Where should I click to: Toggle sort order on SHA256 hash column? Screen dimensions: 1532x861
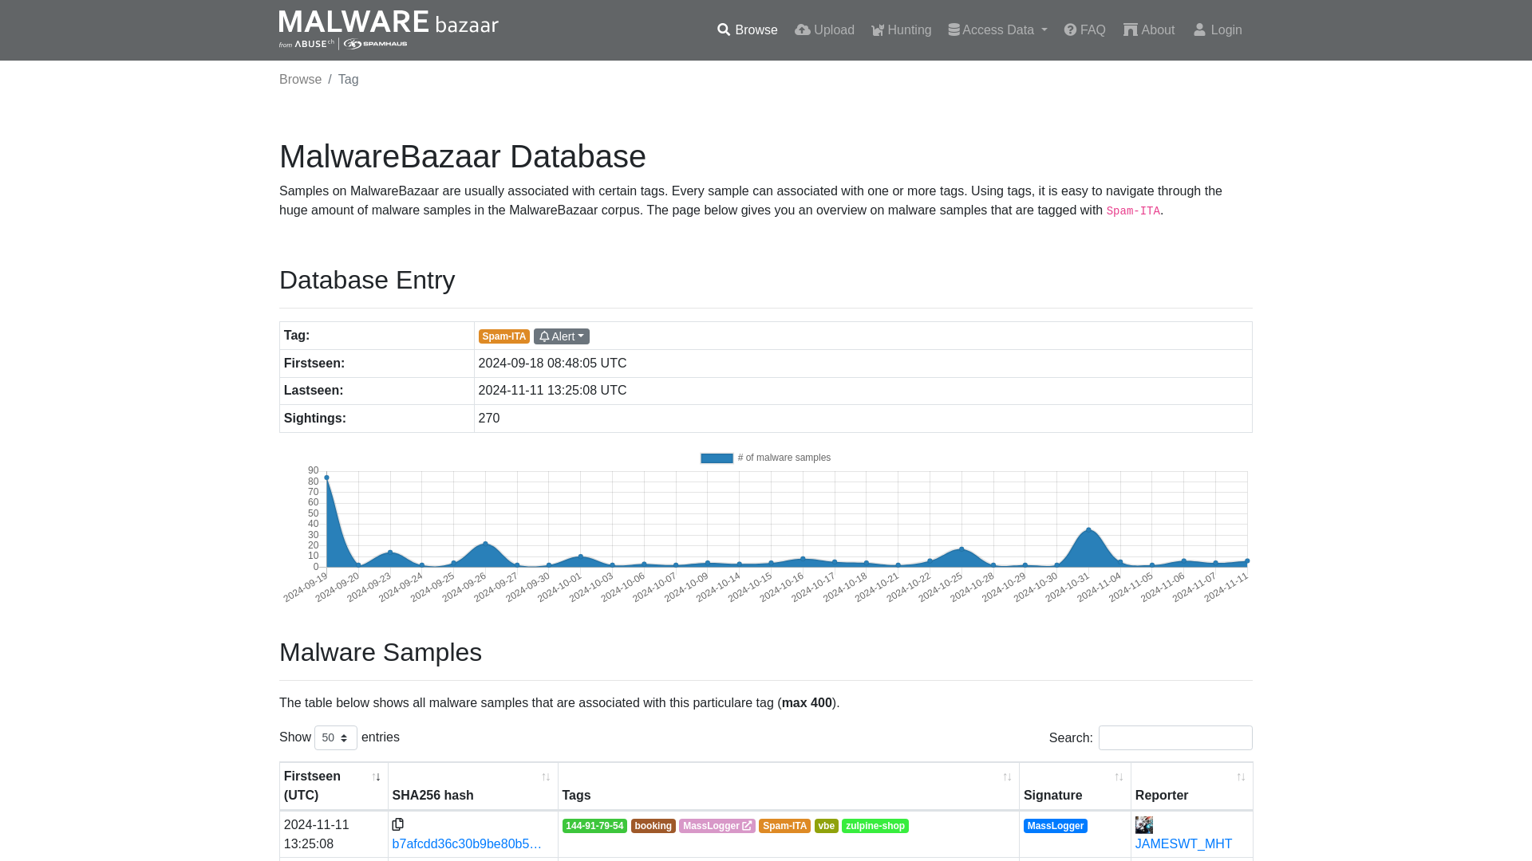coord(545,776)
